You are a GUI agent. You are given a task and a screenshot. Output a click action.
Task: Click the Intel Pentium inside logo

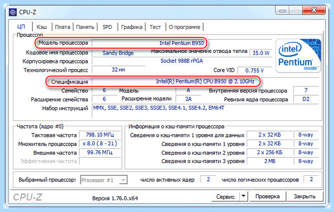[x=298, y=56]
